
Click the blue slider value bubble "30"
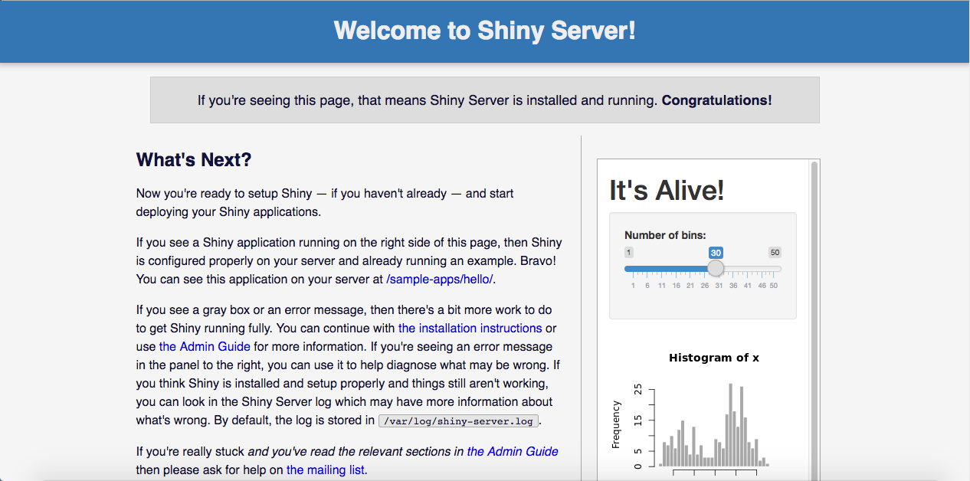[x=716, y=253]
